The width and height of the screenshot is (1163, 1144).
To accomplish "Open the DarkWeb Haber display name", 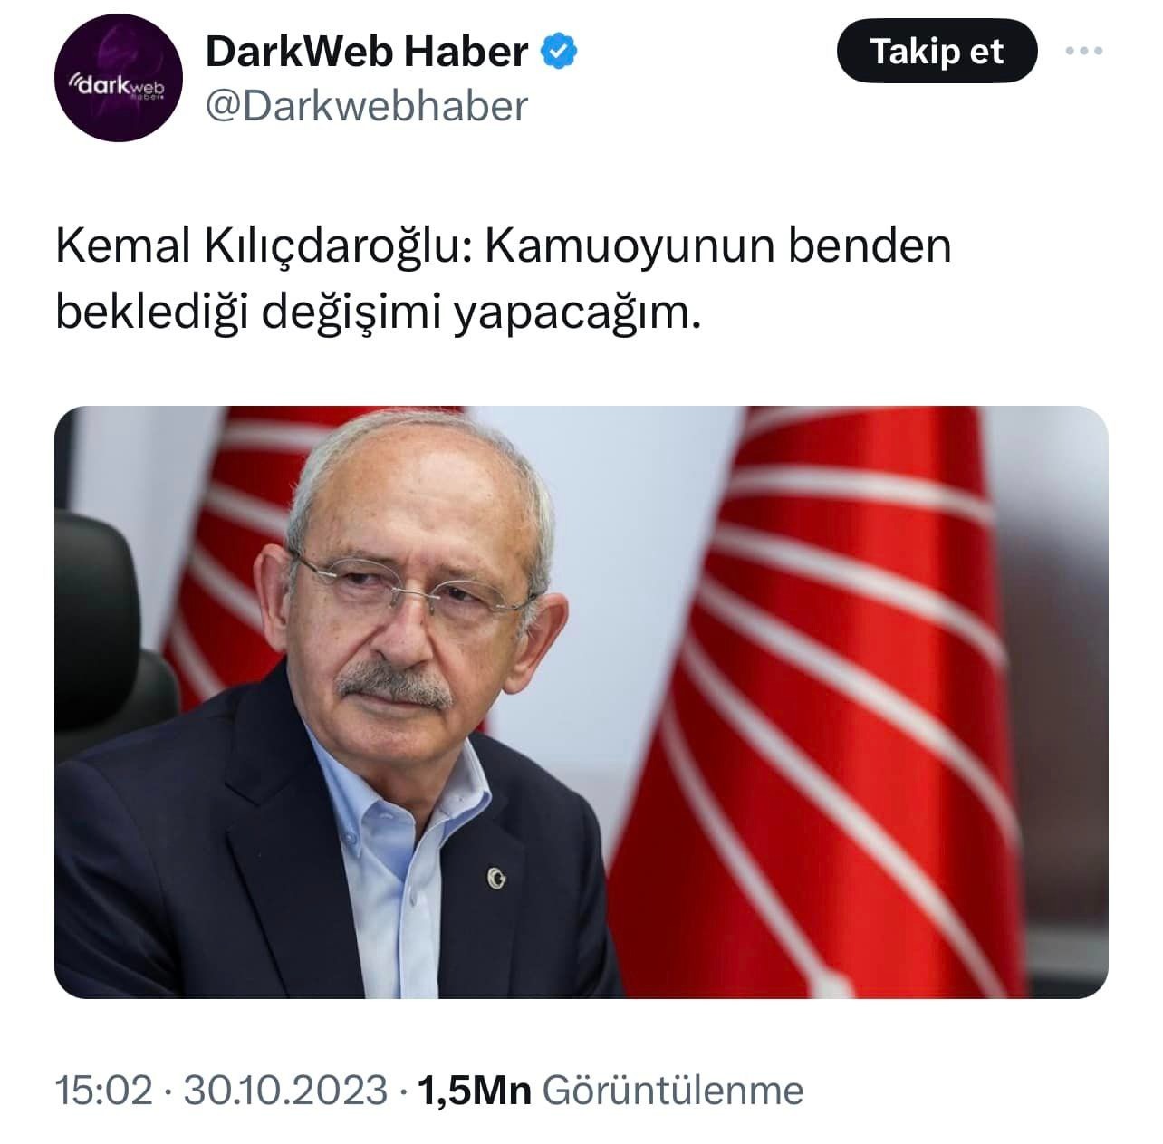I will (367, 52).
